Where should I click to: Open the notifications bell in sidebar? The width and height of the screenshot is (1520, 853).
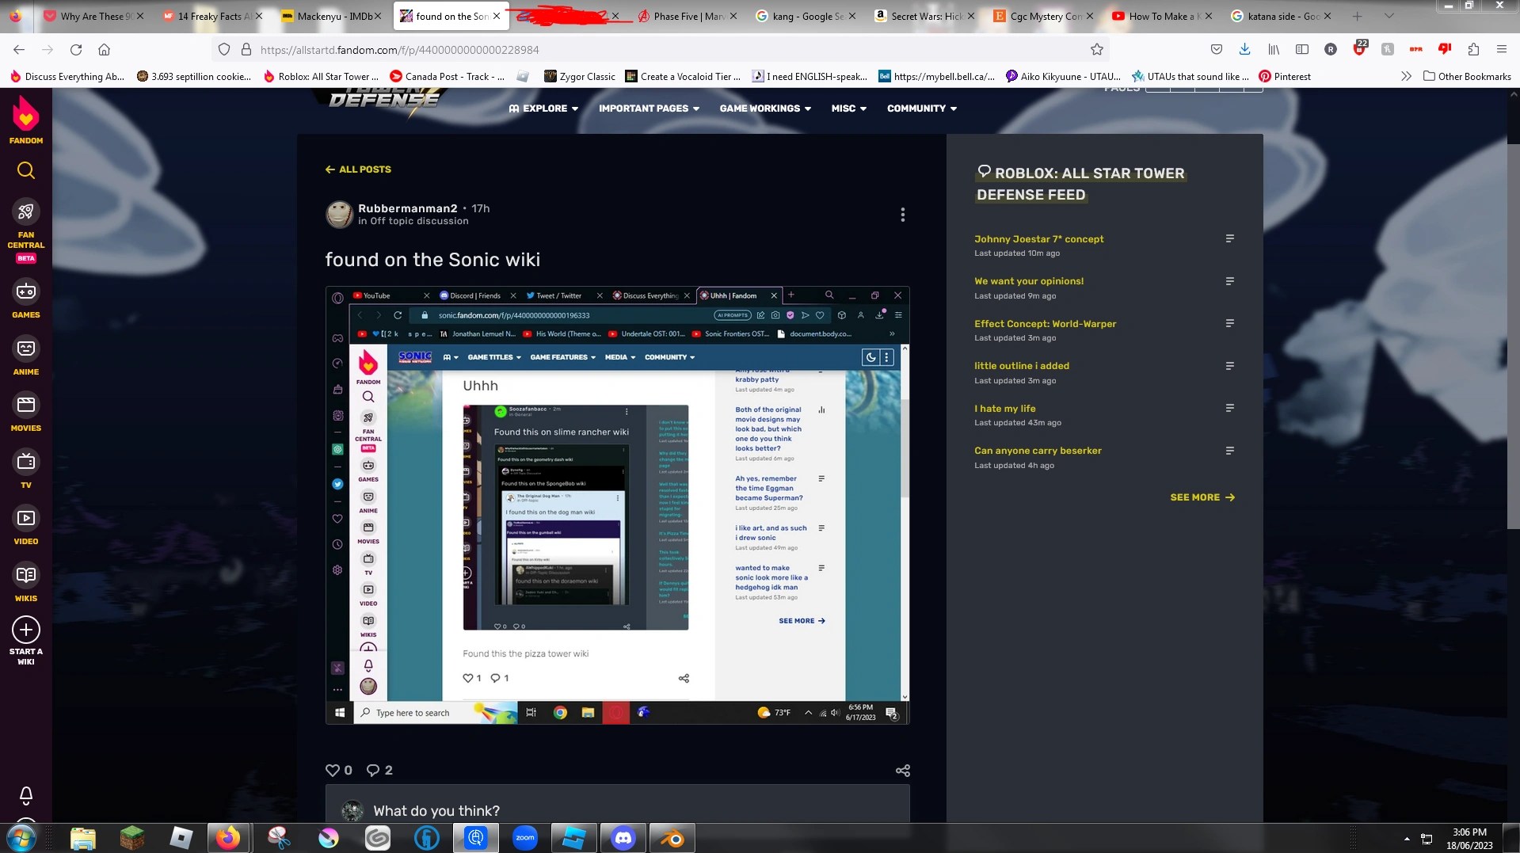pyautogui.click(x=25, y=794)
